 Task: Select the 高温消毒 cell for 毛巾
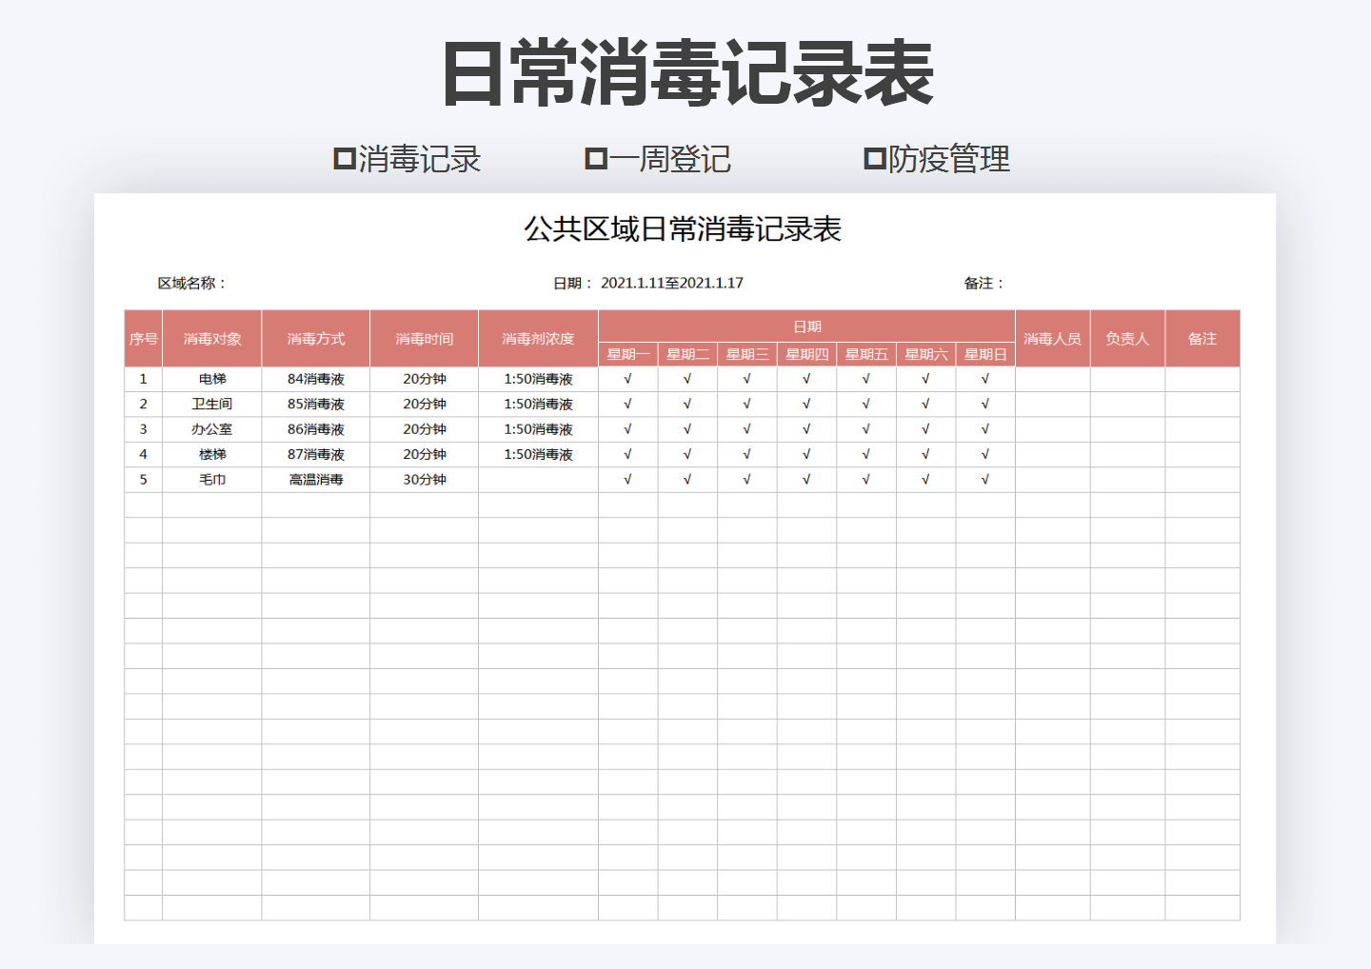pos(316,480)
